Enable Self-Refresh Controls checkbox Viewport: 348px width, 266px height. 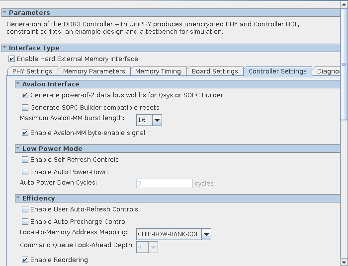25,160
